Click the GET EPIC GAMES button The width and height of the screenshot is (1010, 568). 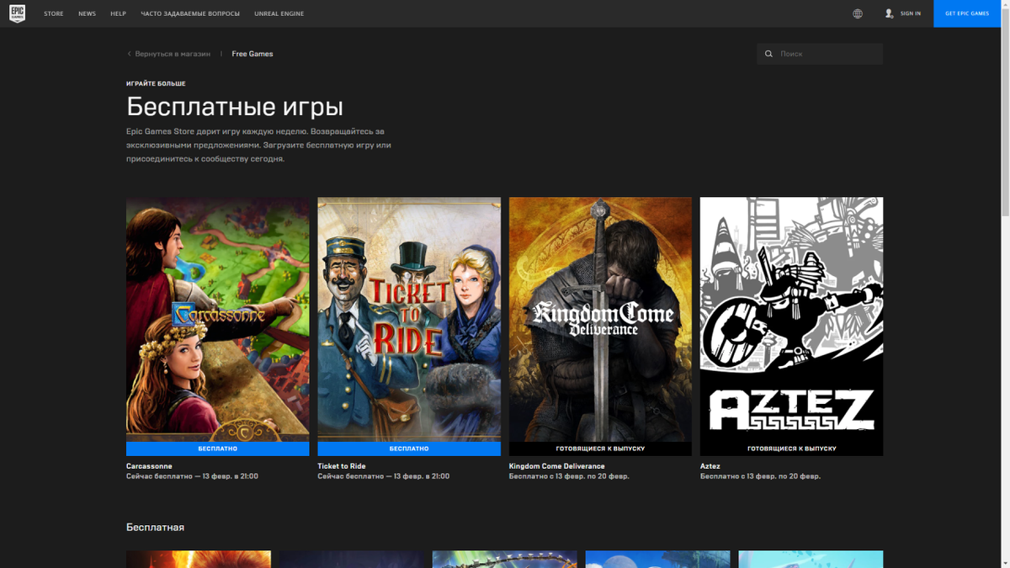[x=967, y=13]
